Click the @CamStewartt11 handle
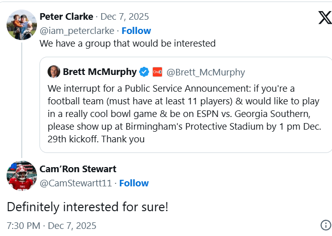 coord(76,183)
